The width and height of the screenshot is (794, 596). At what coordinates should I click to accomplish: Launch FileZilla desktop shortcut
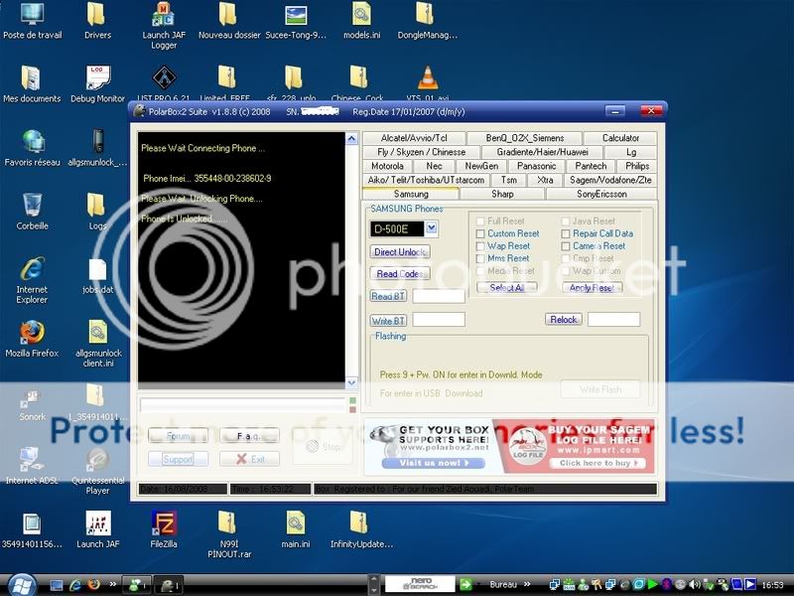[x=164, y=529]
